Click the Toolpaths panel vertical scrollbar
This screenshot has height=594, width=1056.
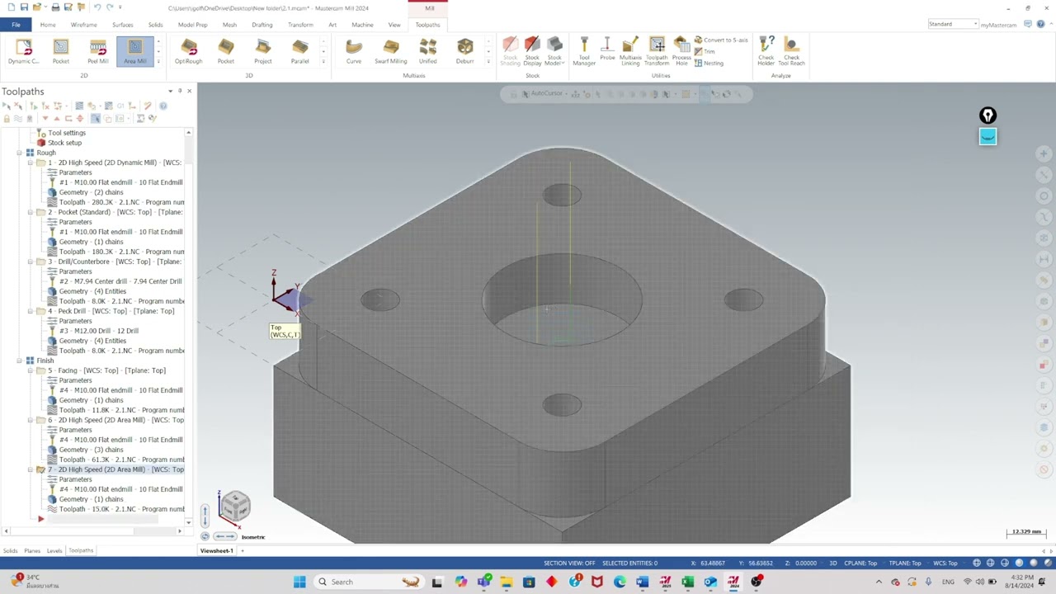pyautogui.click(x=188, y=327)
